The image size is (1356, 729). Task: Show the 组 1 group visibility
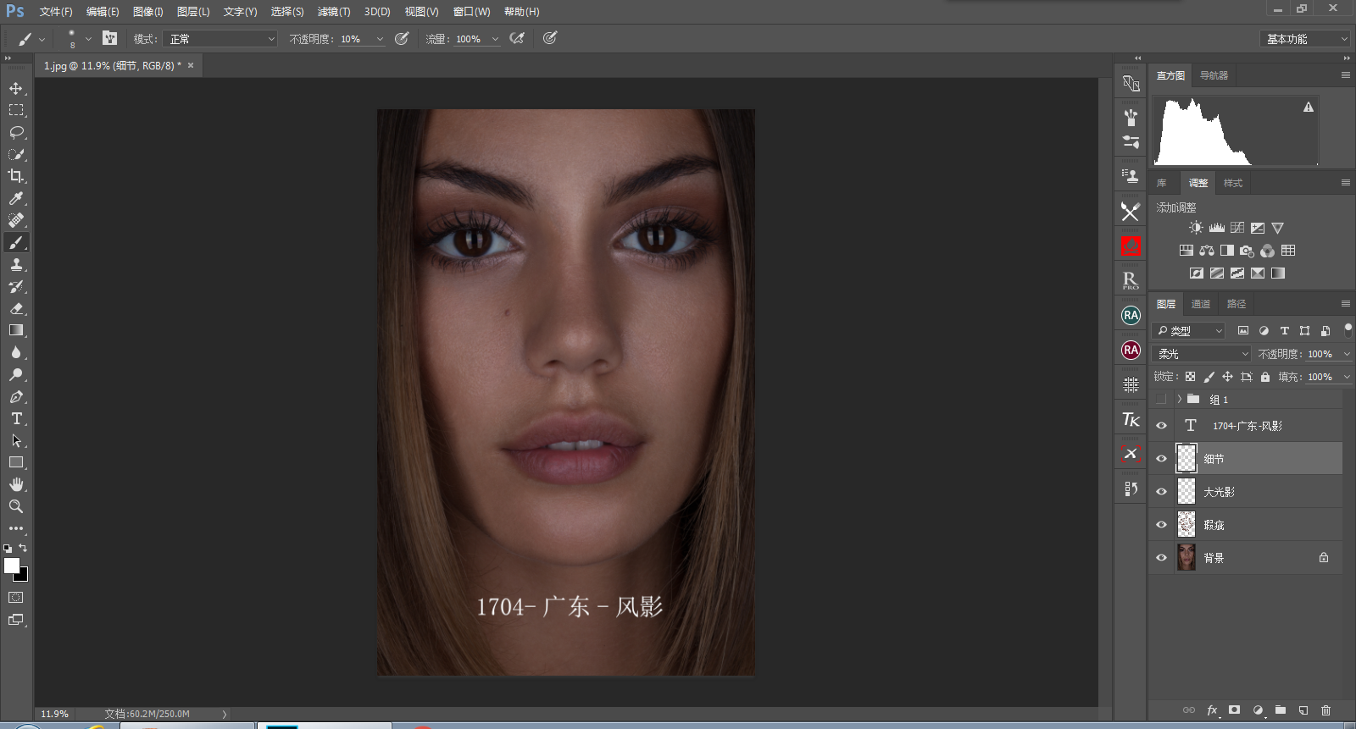pos(1162,400)
